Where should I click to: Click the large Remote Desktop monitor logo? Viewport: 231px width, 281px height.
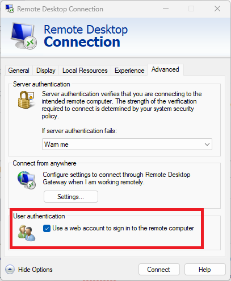(24, 36)
